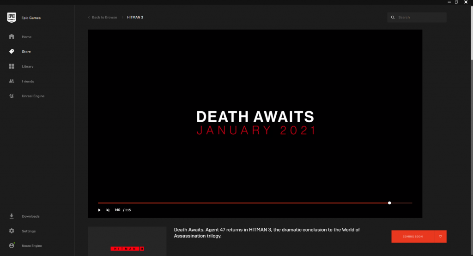Open the Home menu item

click(x=26, y=37)
